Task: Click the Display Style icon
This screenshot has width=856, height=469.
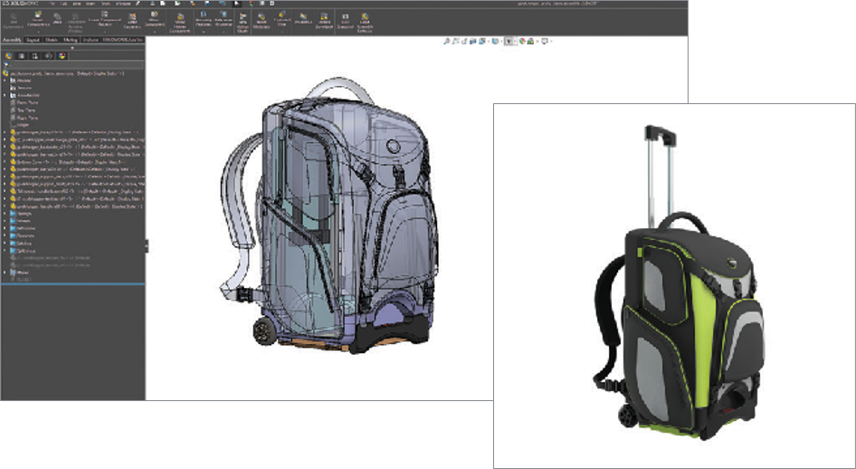Action: (495, 41)
